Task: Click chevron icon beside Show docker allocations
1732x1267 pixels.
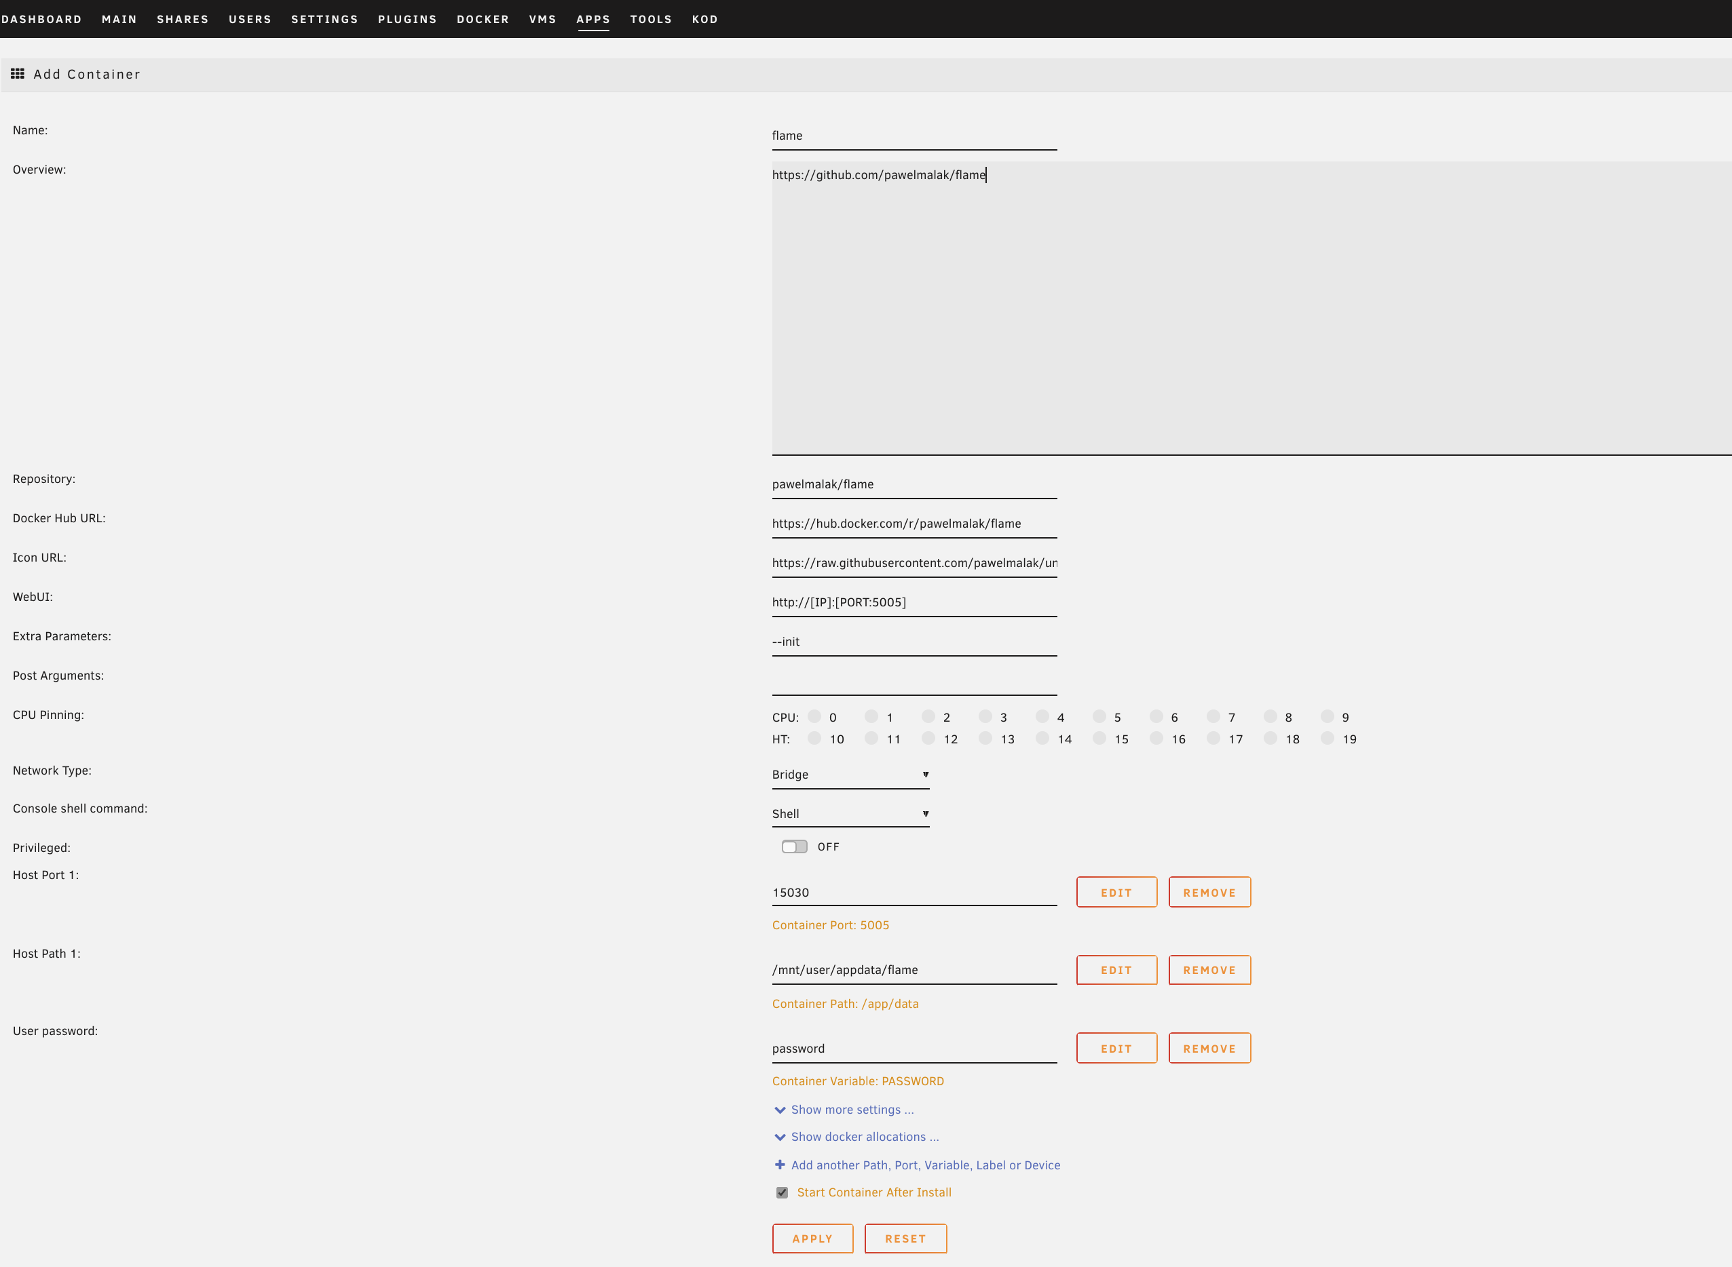Action: 780,1137
